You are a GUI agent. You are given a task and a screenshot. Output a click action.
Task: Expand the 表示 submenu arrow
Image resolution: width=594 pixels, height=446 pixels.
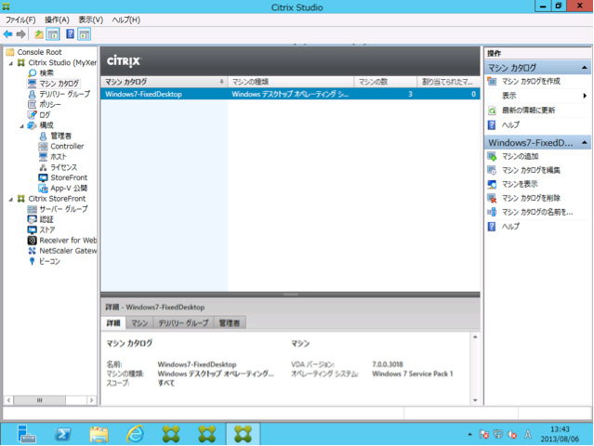pyautogui.click(x=585, y=96)
